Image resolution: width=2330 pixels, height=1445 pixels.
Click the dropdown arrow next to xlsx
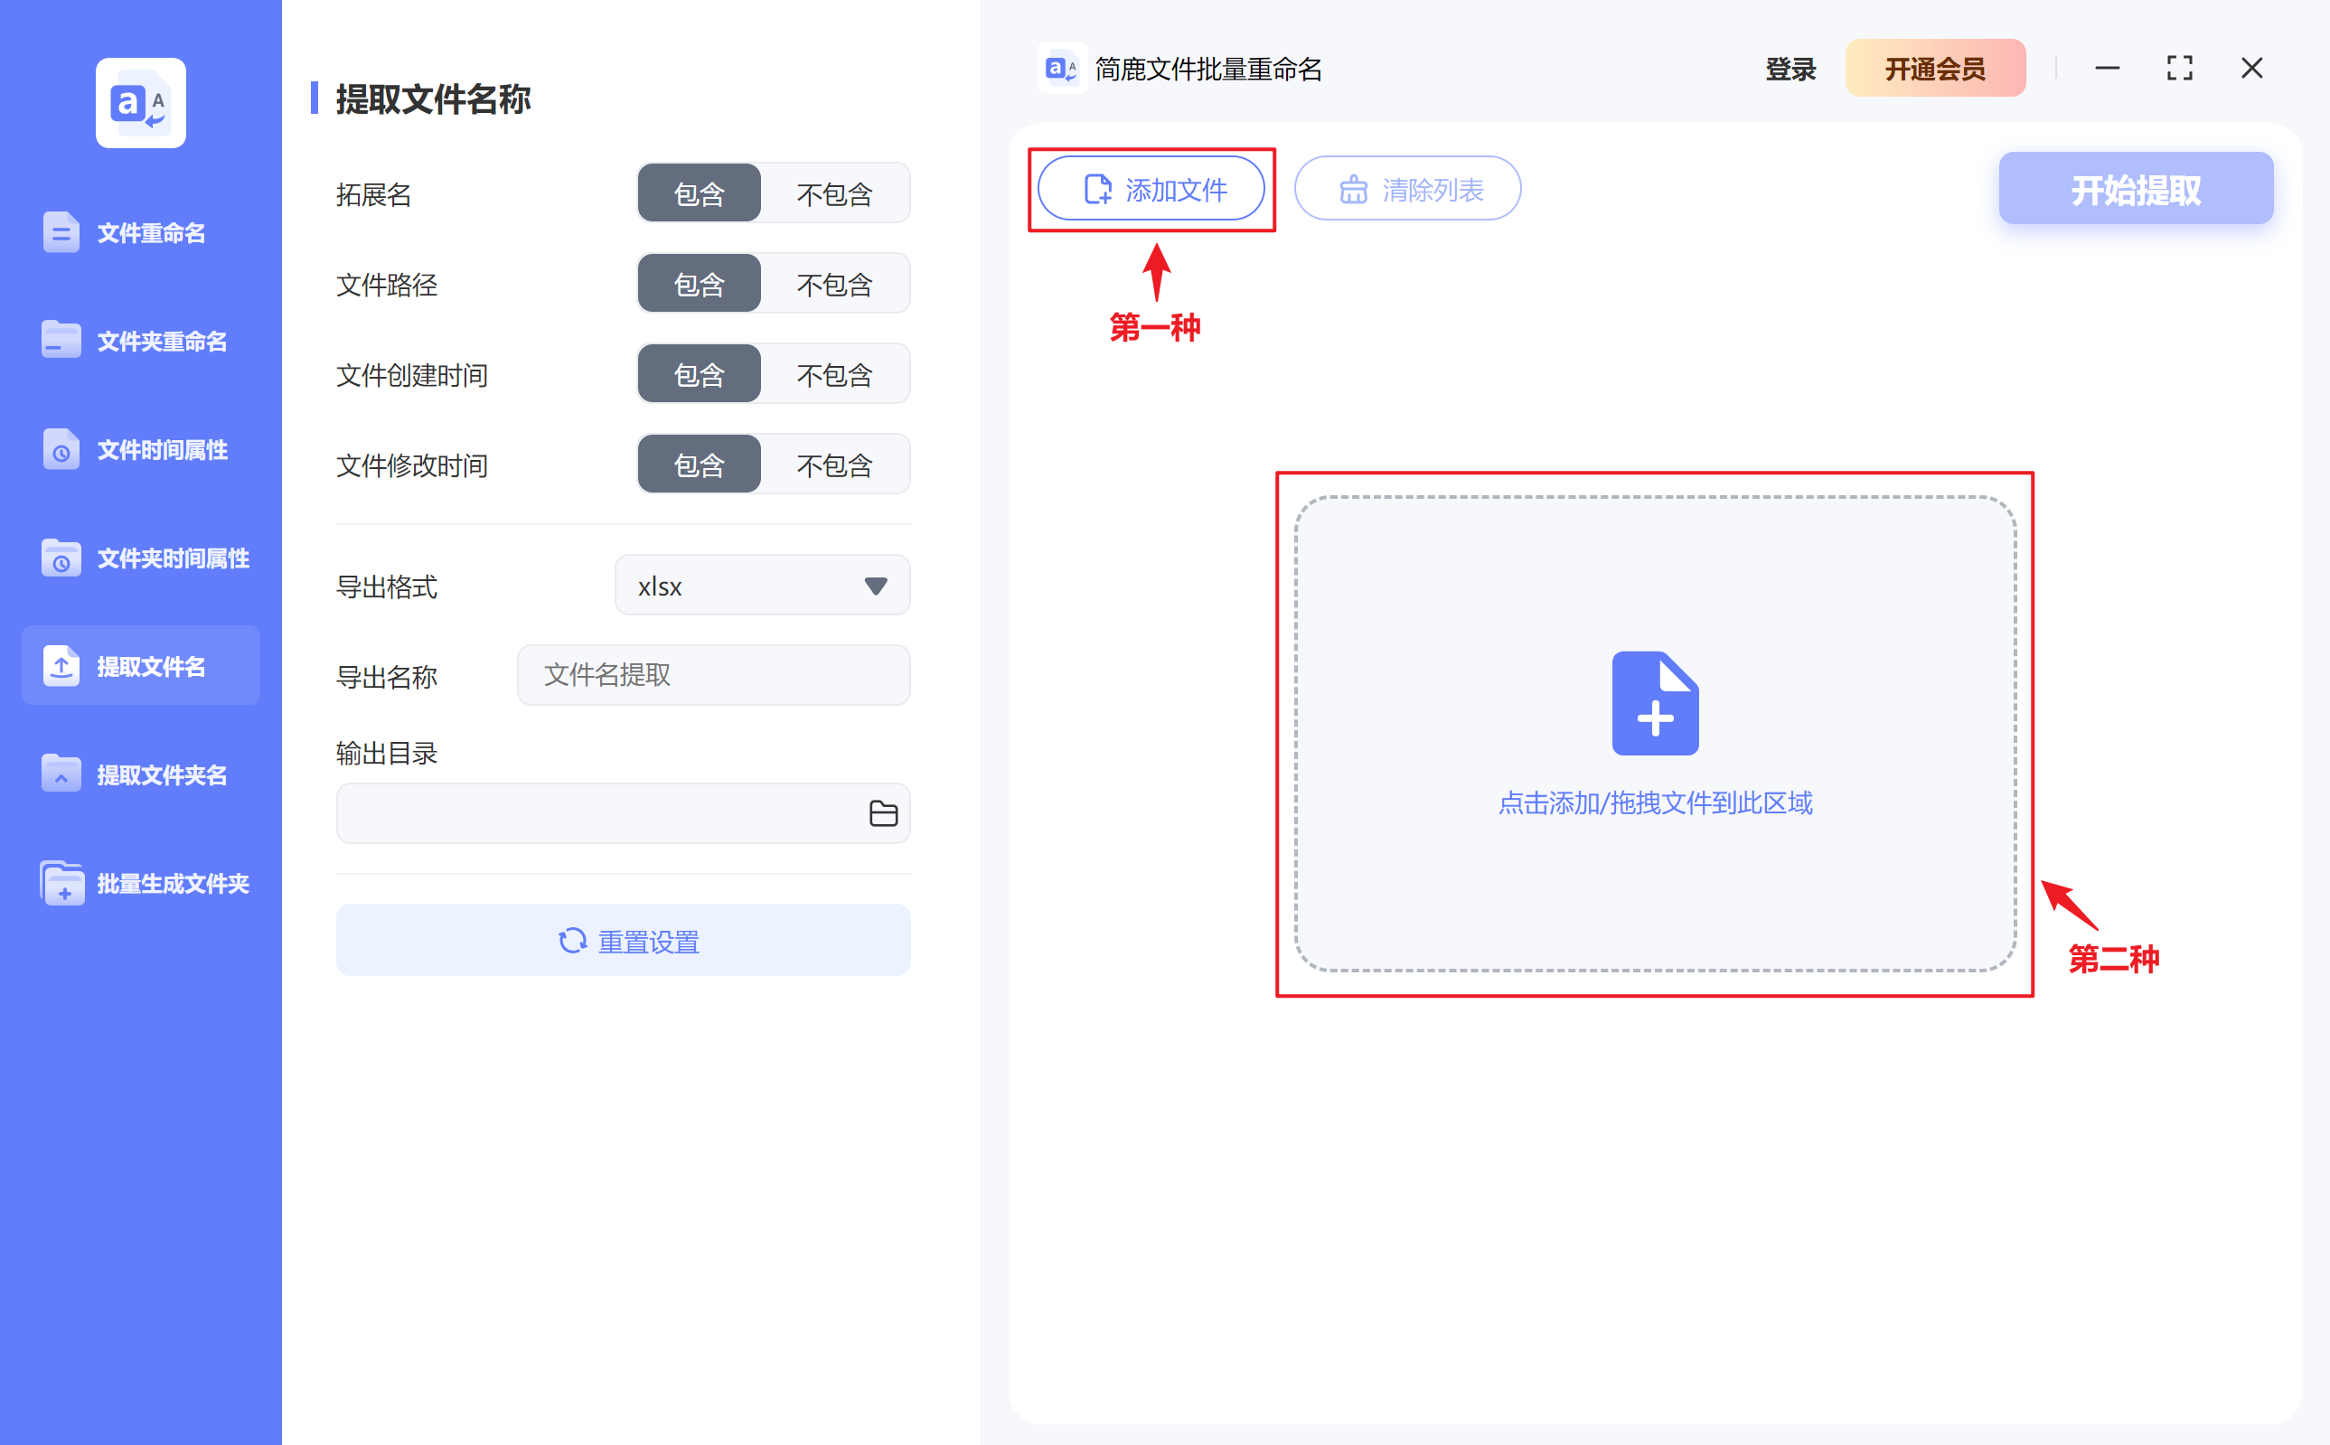(876, 586)
